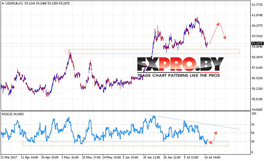The image size is (264, 161).
Task: Click the 59.7010 price axis label
Action: coord(257,36)
